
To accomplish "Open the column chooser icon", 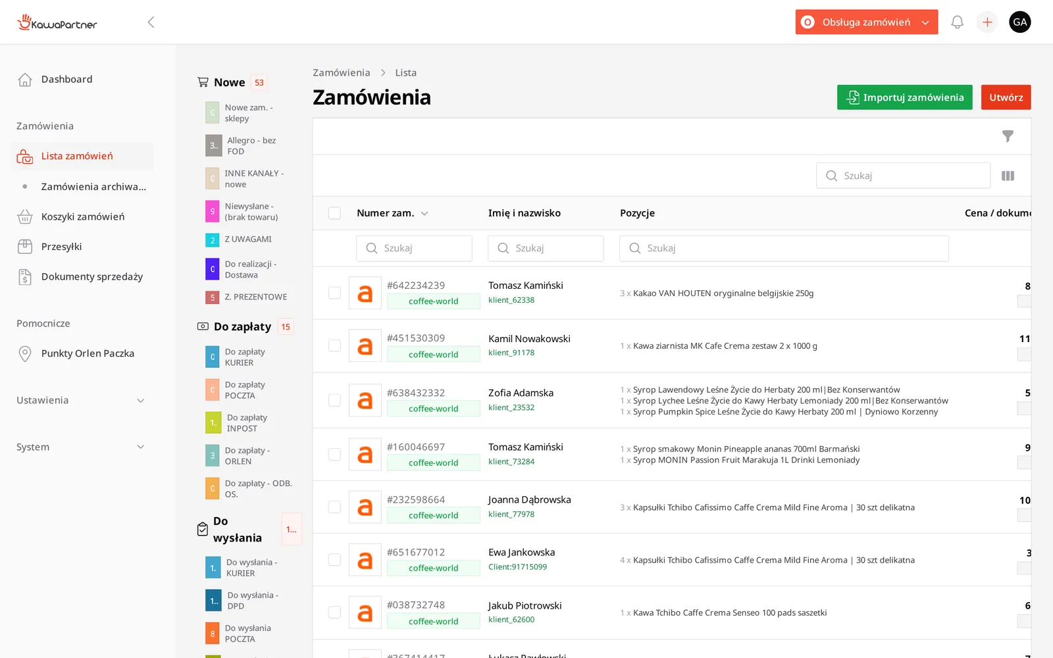I will (x=1008, y=176).
